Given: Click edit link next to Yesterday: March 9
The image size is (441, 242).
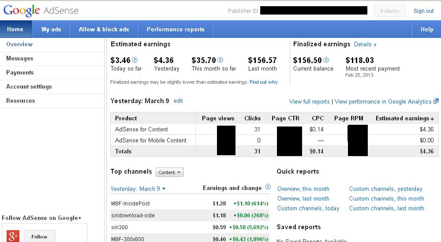Looking at the screenshot, I should tap(178, 101).
